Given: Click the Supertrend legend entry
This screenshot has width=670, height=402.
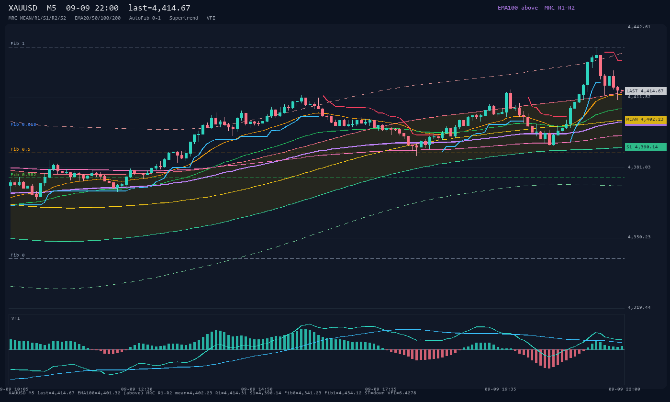Looking at the screenshot, I should [184, 18].
